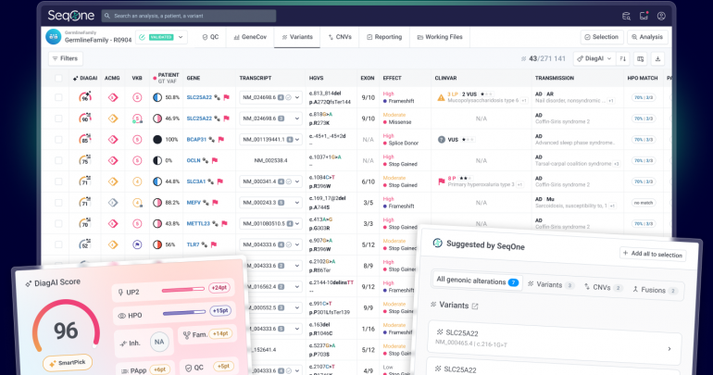Check the OCLN row checkbox
The height and width of the screenshot is (375, 713).
[x=58, y=160]
